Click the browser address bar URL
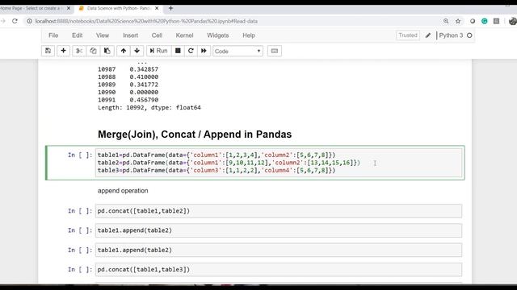 pyautogui.click(x=146, y=21)
